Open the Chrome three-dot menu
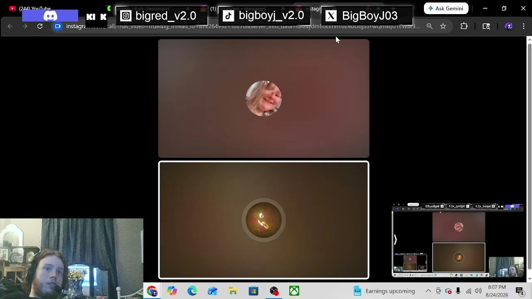Image resolution: width=532 pixels, height=299 pixels. [524, 26]
